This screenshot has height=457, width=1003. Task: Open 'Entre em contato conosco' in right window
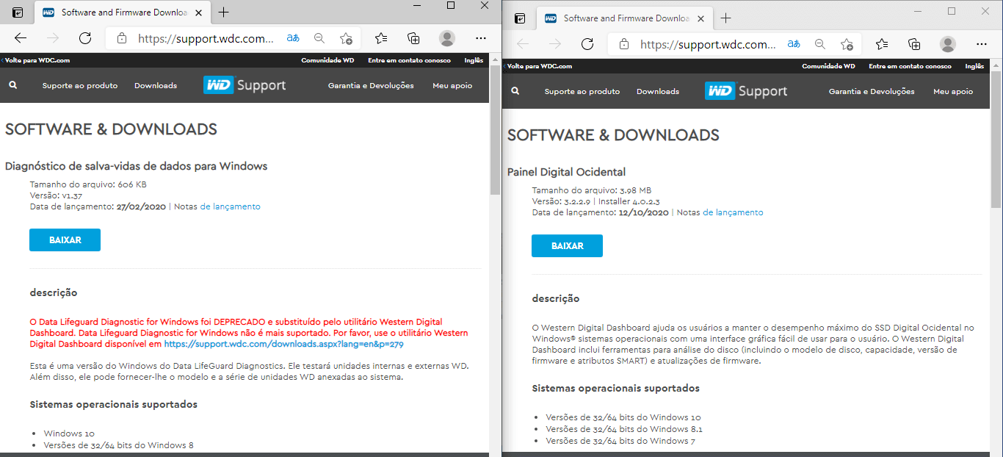[x=910, y=66]
